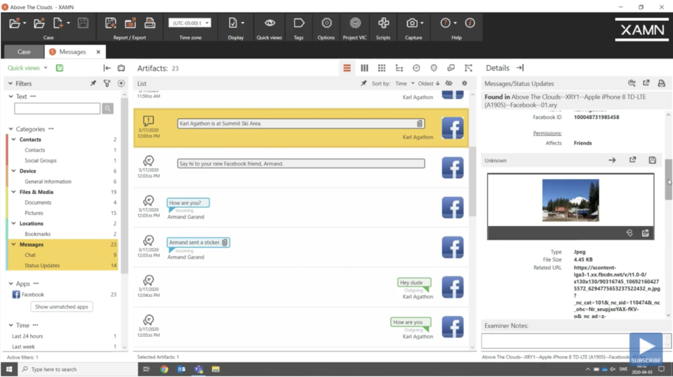673x377 pixels.
Task: Collapse the Categories section
Action: click(11, 129)
